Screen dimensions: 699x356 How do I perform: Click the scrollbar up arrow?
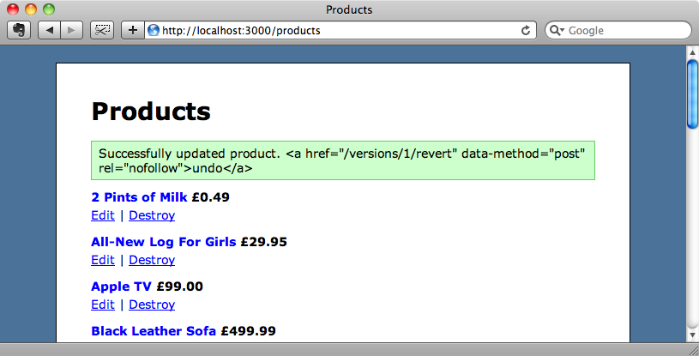pyautogui.click(x=692, y=52)
